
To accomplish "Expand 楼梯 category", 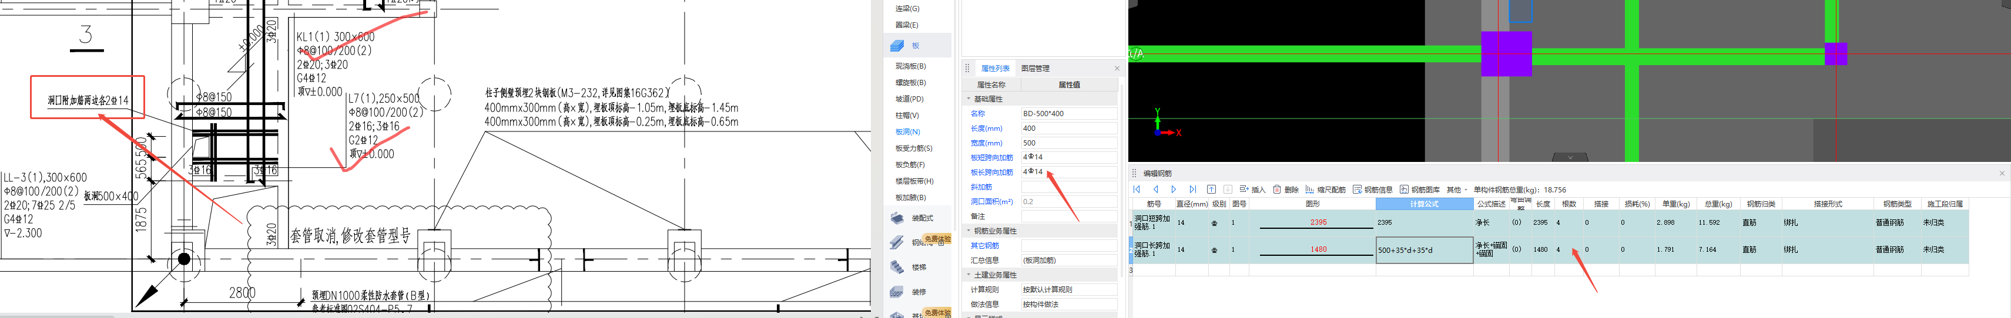I will [x=917, y=268].
